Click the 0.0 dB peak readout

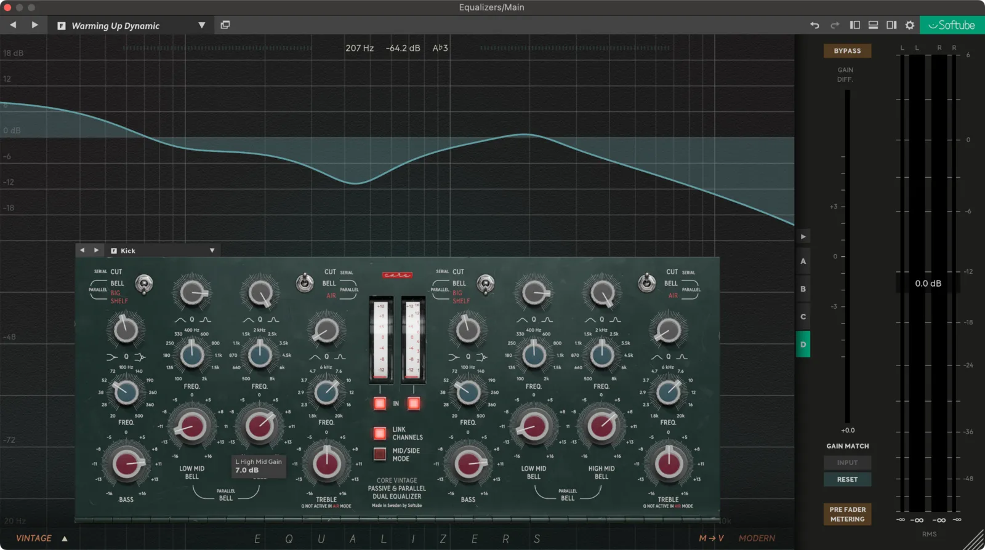coord(928,284)
